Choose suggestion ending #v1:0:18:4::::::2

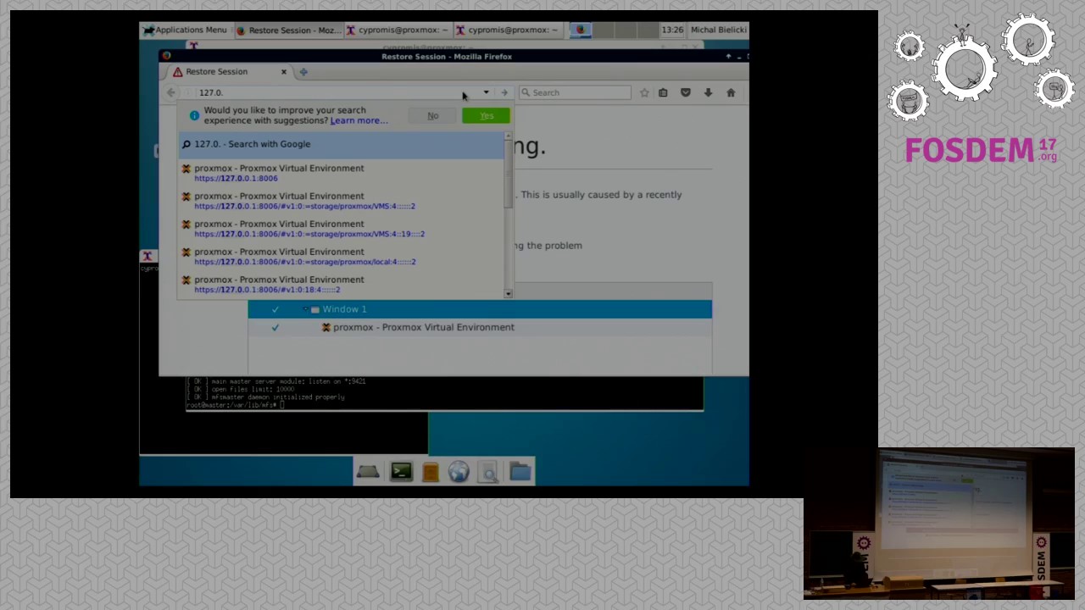click(341, 285)
